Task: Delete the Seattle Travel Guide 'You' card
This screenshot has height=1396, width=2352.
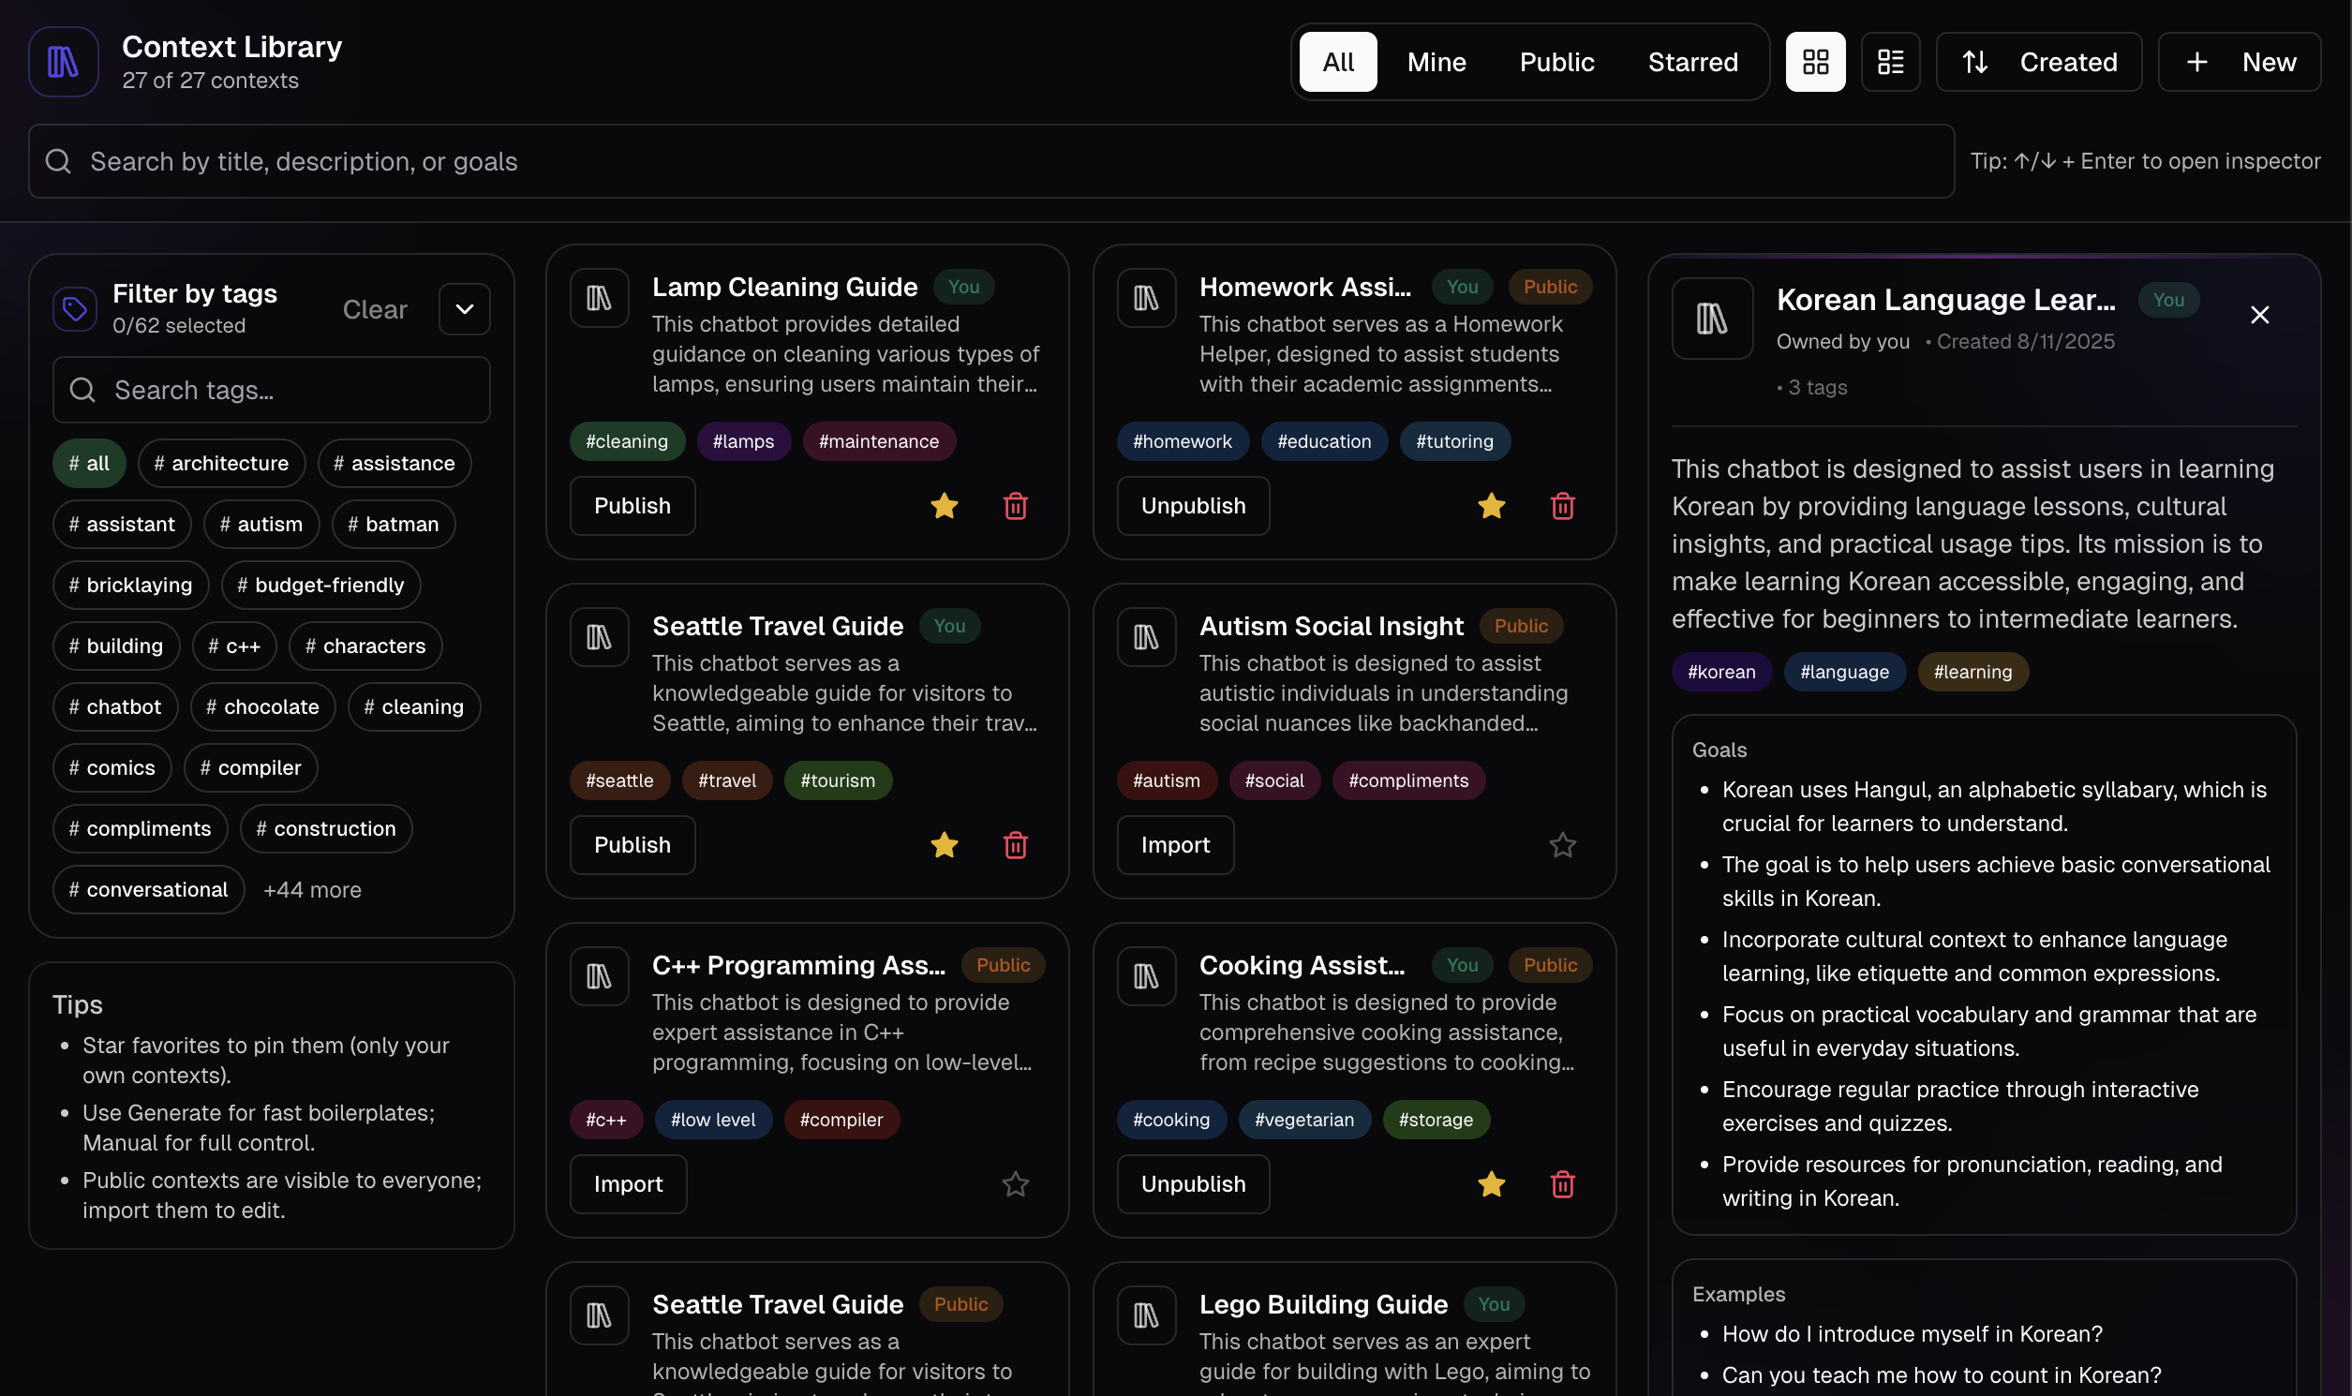Action: (x=1015, y=845)
